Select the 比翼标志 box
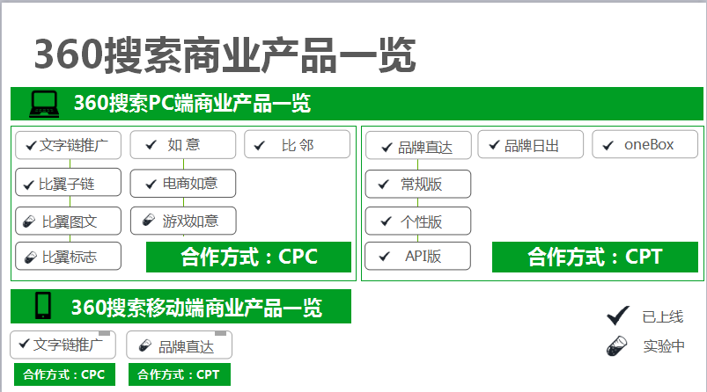Viewport: 707px width, 392px height. click(68, 256)
